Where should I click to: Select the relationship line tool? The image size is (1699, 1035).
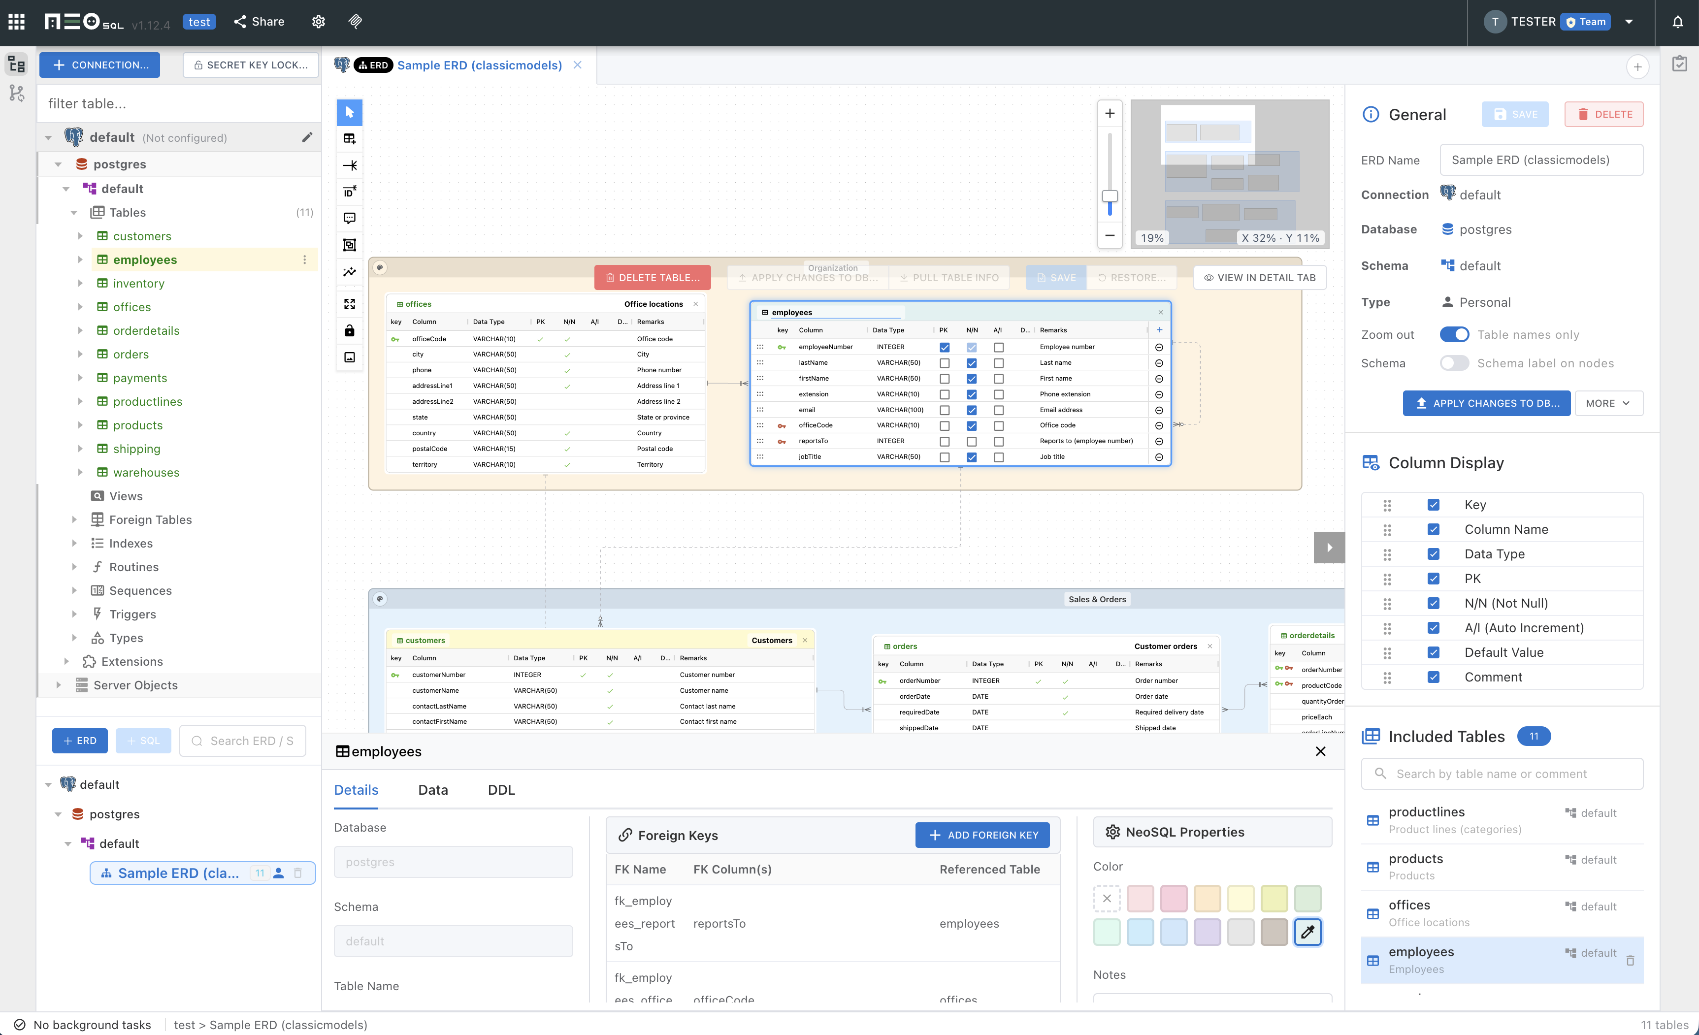350,165
